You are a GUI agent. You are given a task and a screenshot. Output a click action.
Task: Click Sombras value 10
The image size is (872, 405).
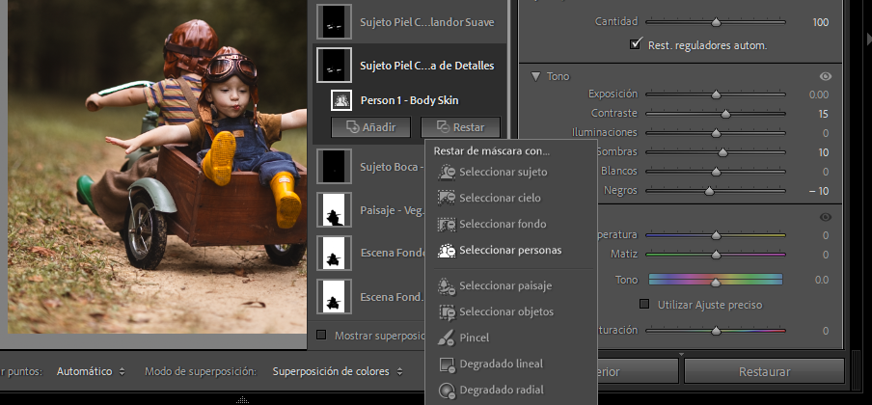point(824,152)
